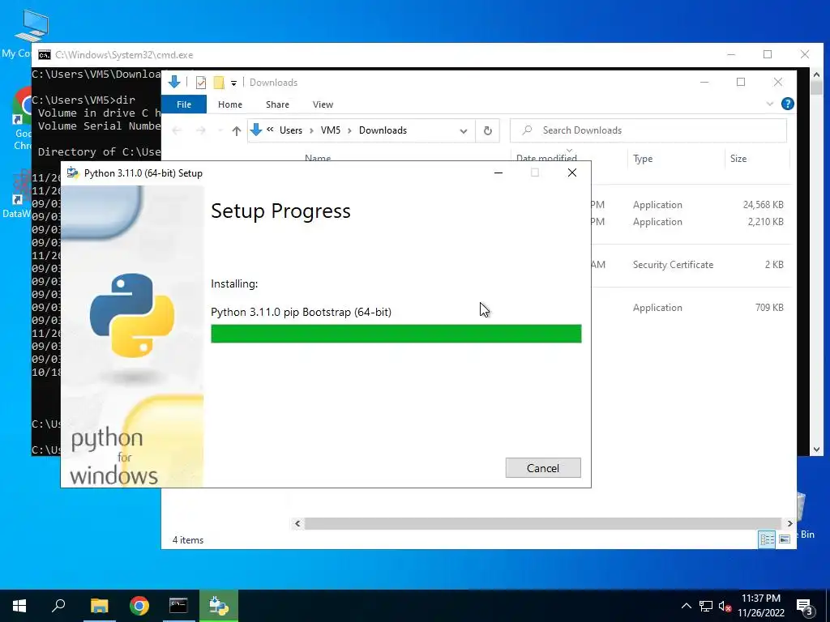Screen dimensions: 830x622
Task: Open Explorer help question mark icon
Action: pos(787,104)
